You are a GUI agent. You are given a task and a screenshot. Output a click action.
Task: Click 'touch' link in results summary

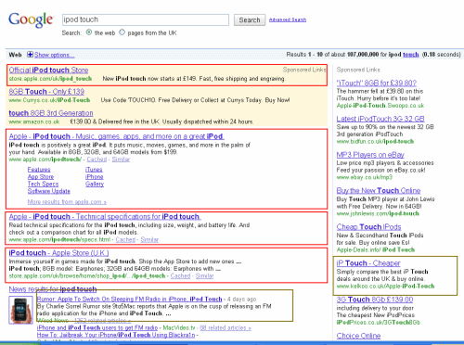tap(411, 55)
